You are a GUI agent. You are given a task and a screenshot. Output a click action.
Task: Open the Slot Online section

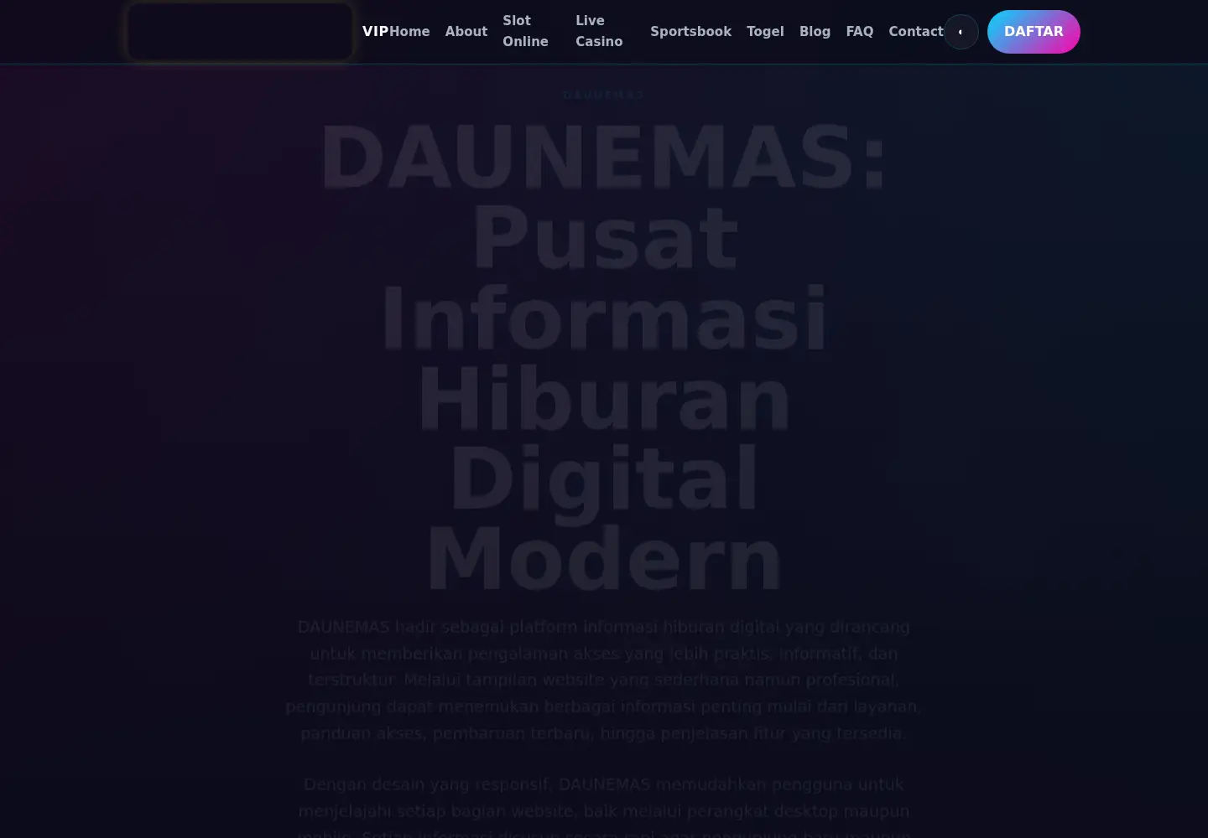point(526,31)
